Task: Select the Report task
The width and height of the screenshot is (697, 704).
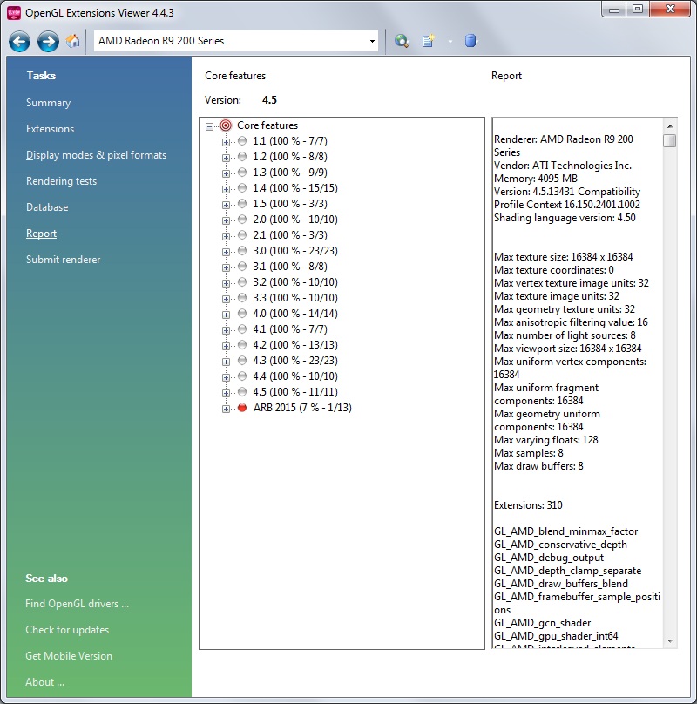Action: coord(41,234)
